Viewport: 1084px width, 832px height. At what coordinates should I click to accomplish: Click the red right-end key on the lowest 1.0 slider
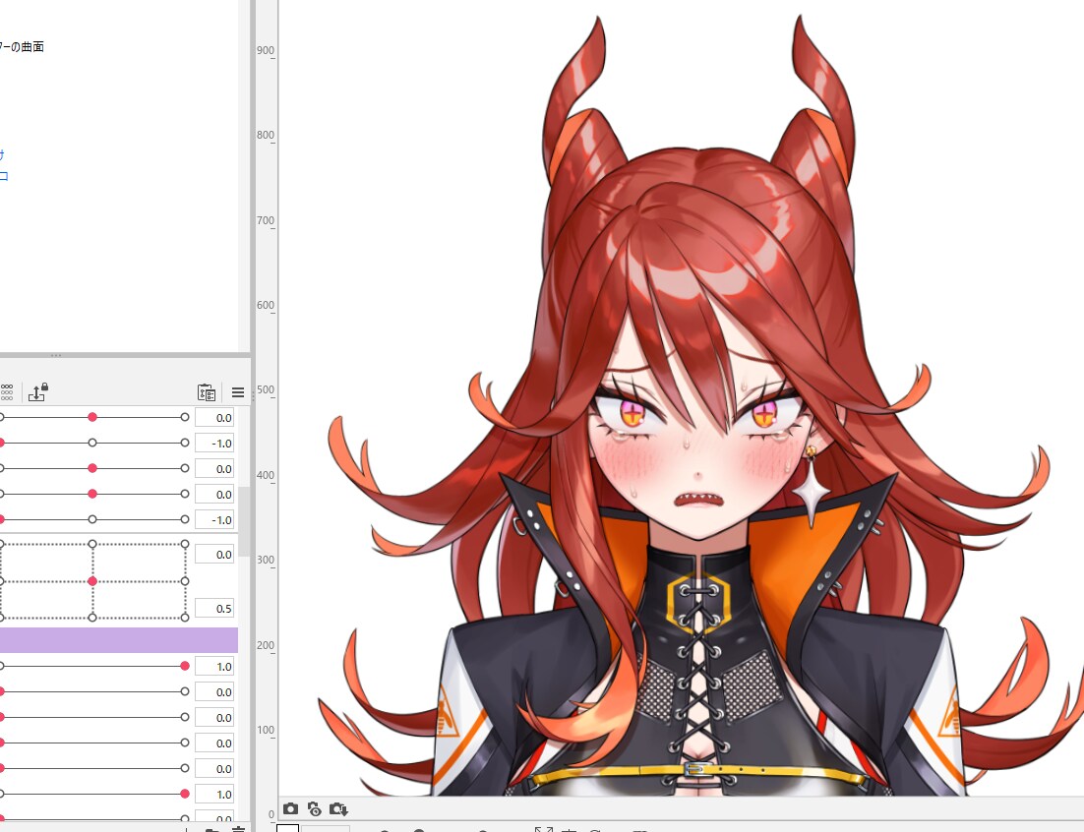(x=185, y=794)
